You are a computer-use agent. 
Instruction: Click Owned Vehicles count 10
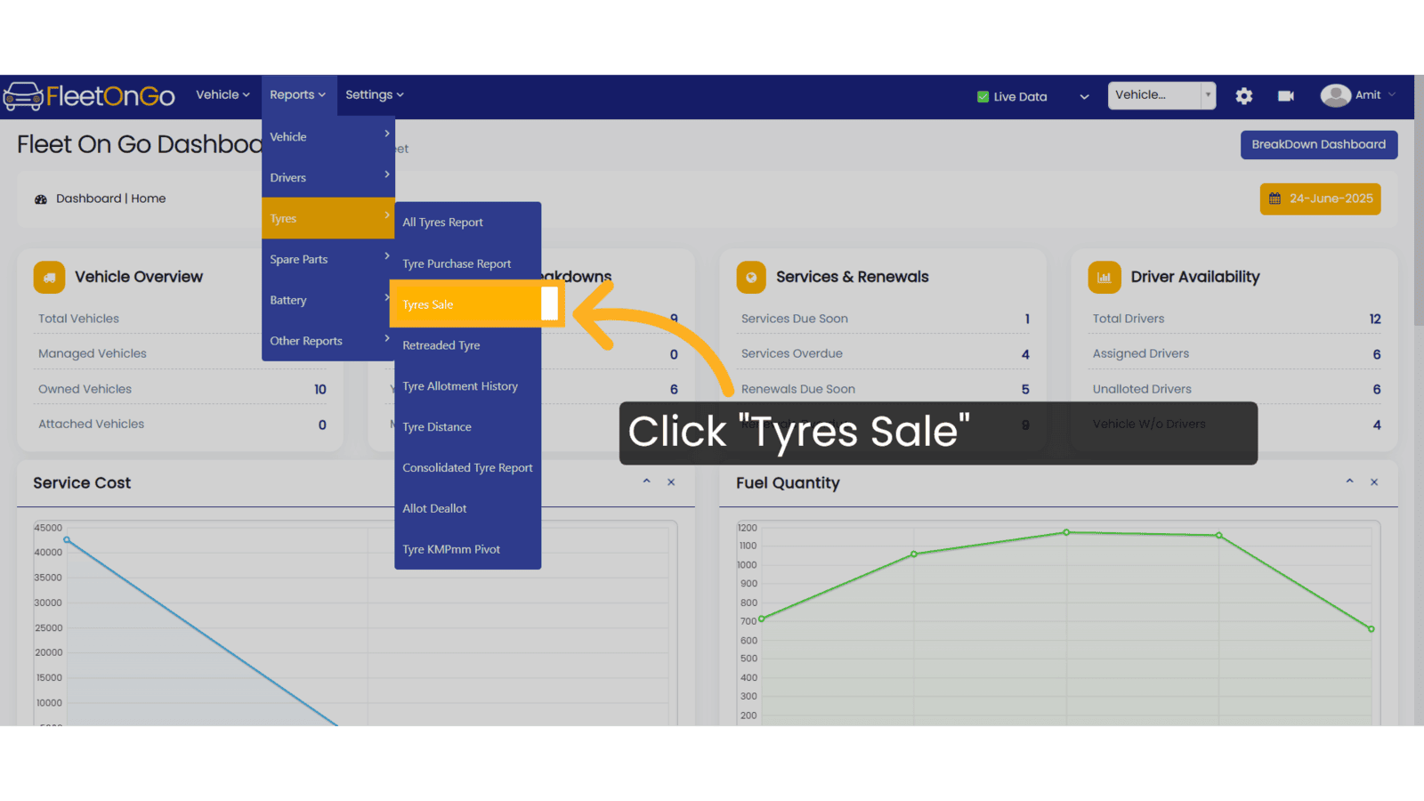coord(320,389)
